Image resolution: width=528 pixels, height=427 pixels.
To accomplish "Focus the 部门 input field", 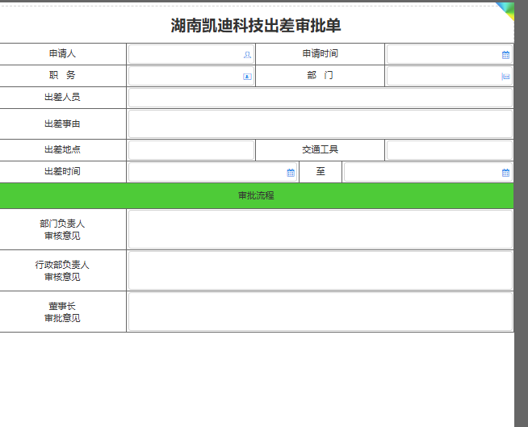I will (450, 76).
